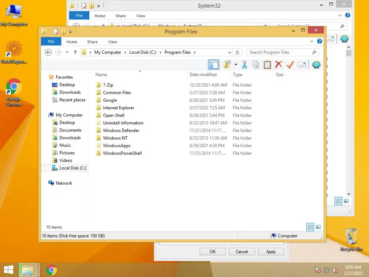Go up one folder level

[x=75, y=52]
